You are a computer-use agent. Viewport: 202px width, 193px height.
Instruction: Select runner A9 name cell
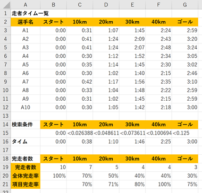pos(26,99)
